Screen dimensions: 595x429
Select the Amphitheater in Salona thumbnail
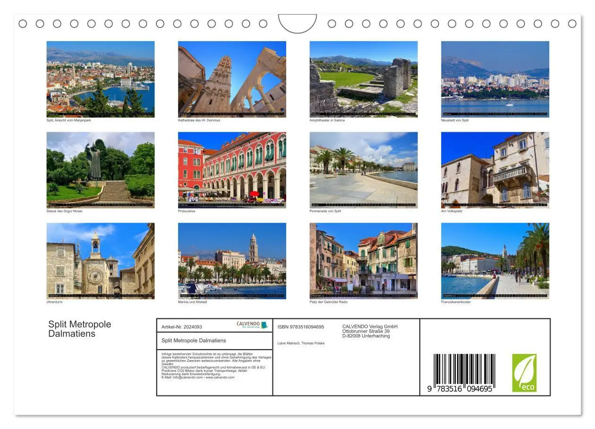[364, 78]
